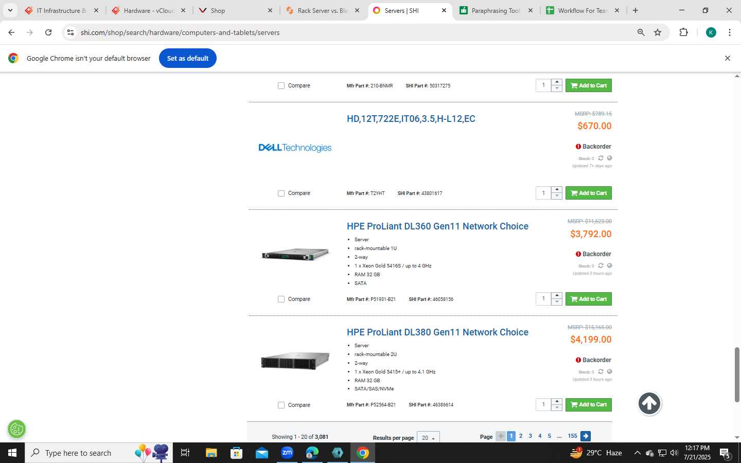
Task: Refresh stock icon for DL360 Gen11
Action: (601, 265)
